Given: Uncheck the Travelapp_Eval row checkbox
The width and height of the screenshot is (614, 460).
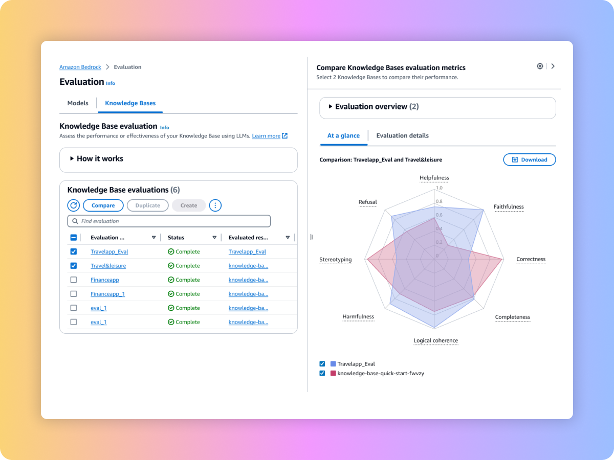Looking at the screenshot, I should point(73,251).
